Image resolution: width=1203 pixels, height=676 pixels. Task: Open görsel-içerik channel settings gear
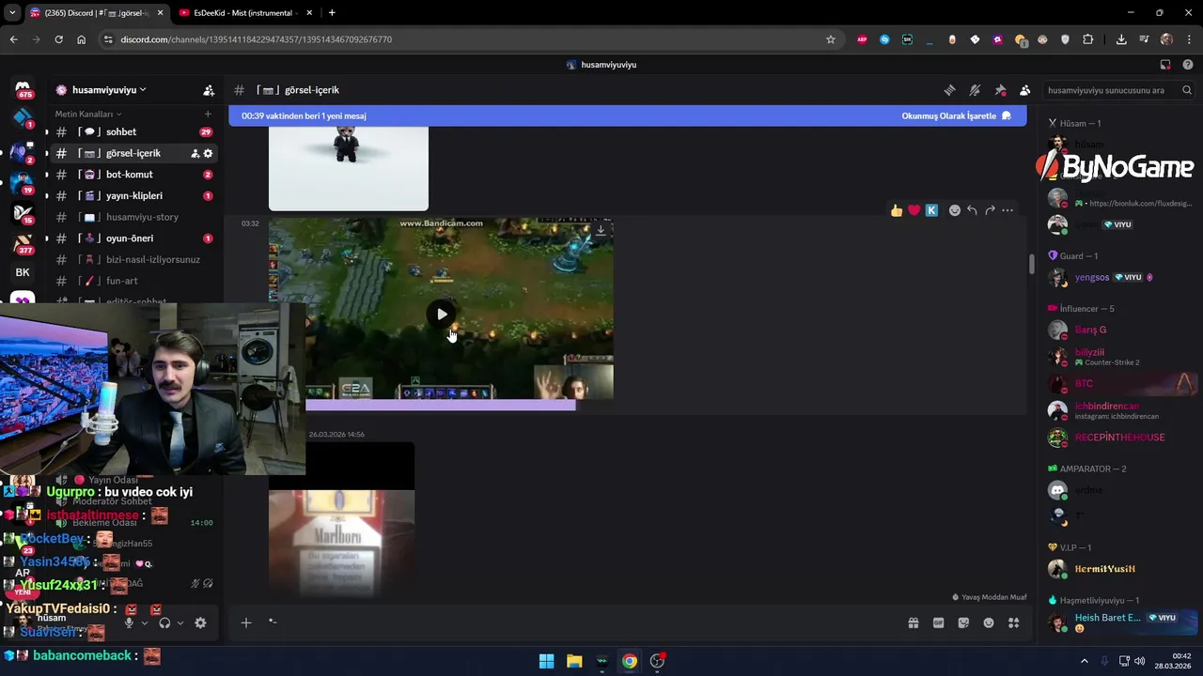tap(208, 153)
